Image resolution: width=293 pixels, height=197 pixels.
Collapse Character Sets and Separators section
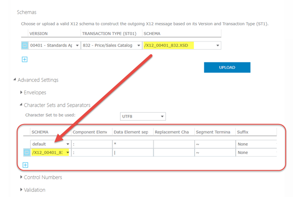coord(21,105)
